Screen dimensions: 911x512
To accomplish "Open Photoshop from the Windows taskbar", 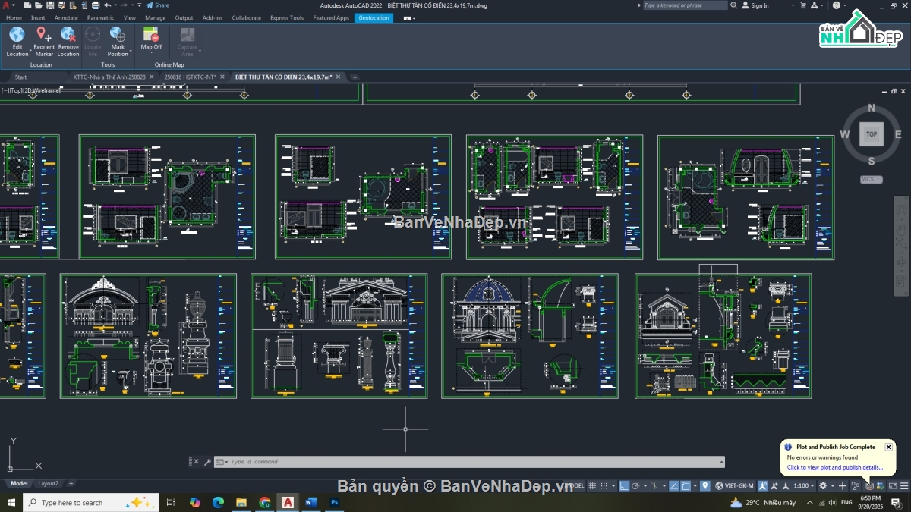I will [x=334, y=502].
